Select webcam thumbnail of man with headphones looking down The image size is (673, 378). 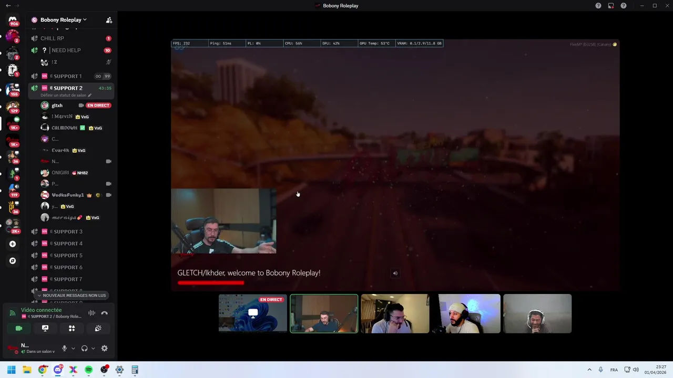tap(395, 313)
